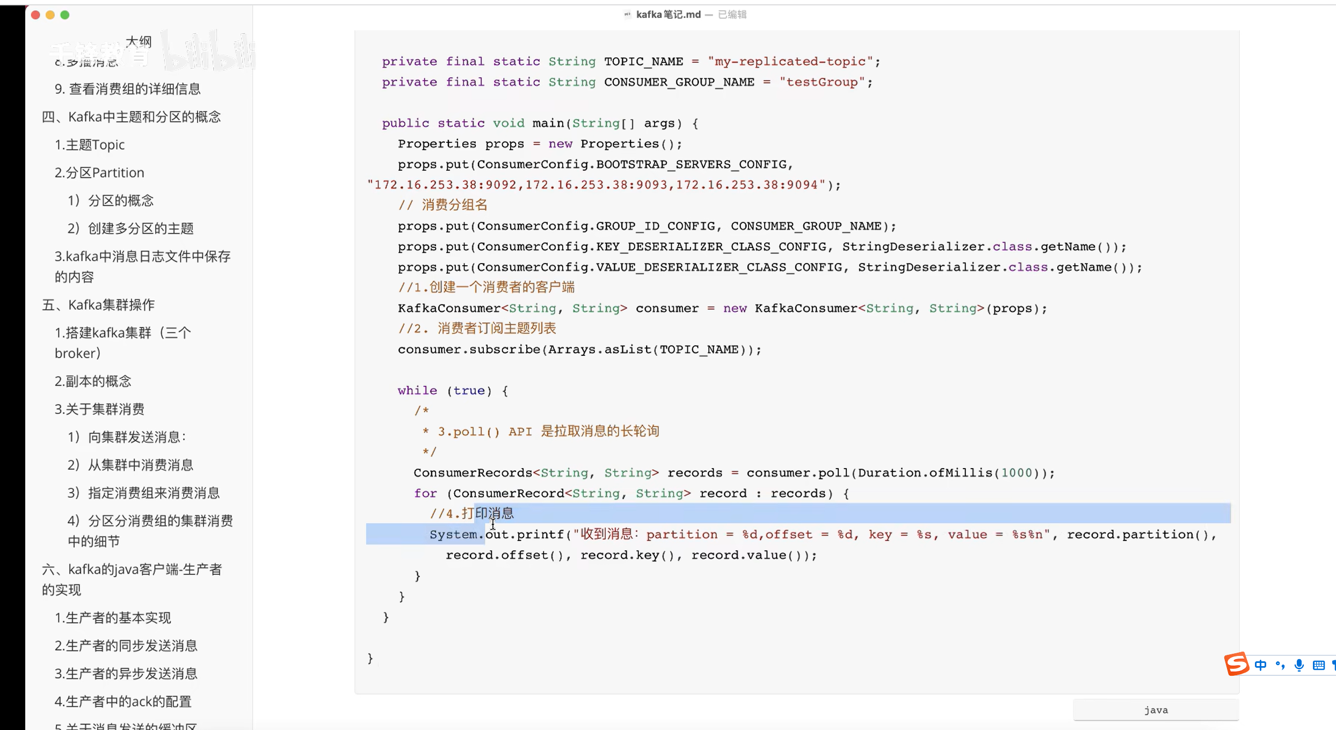Place cursor on consumer.subscribe code line
The image size is (1336, 730).
[x=579, y=350]
